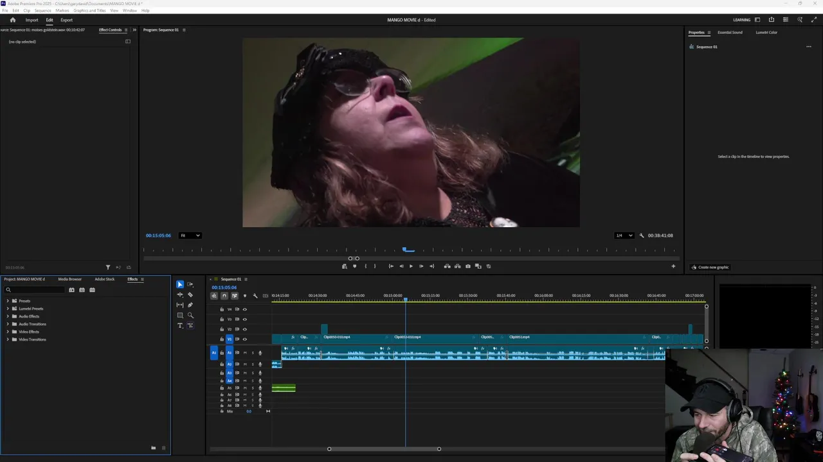Open the Graphics and Titles menu
Screen dimensions: 823x462
pyautogui.click(x=89, y=11)
